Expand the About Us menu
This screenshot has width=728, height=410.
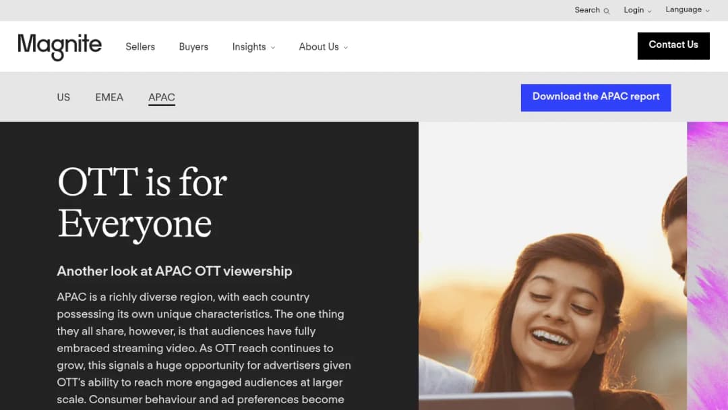click(323, 47)
